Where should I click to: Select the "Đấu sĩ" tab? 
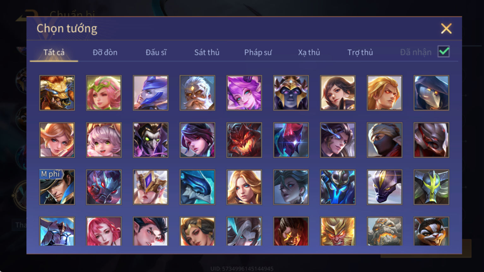pyautogui.click(x=156, y=52)
